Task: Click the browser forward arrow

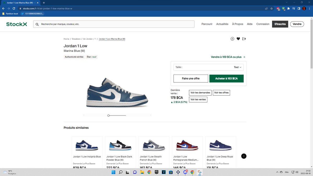Action: click(x=9, y=8)
